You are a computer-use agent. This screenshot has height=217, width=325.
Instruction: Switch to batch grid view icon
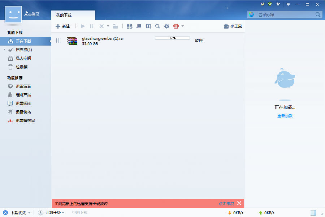pyautogui.click(x=129, y=26)
